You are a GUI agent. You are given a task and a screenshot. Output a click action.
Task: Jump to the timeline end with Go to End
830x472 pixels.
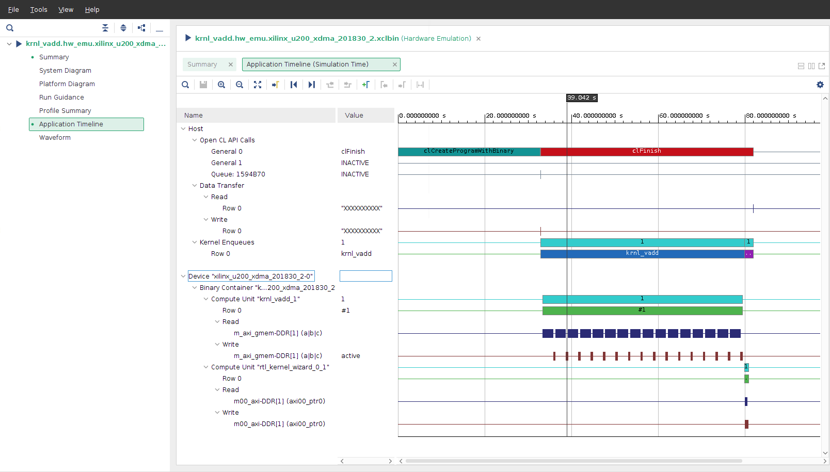click(312, 85)
